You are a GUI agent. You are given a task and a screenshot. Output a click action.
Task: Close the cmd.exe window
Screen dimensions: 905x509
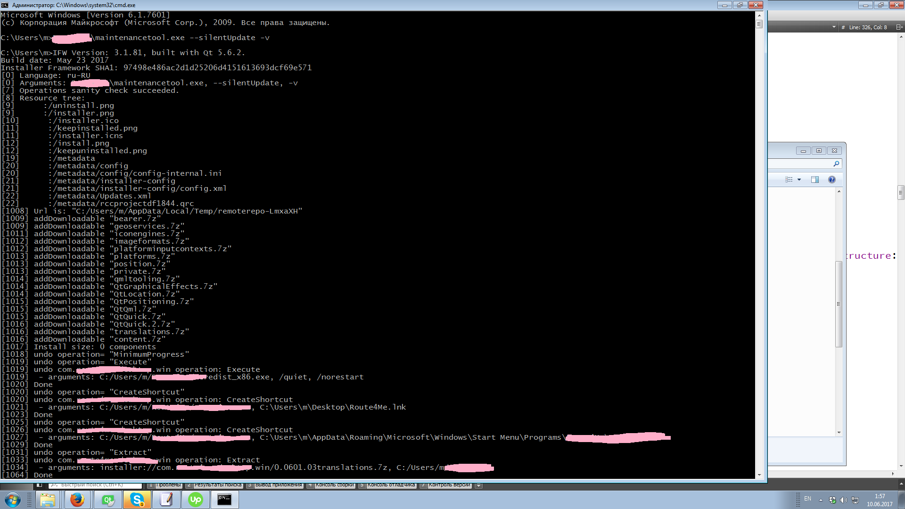(756, 5)
